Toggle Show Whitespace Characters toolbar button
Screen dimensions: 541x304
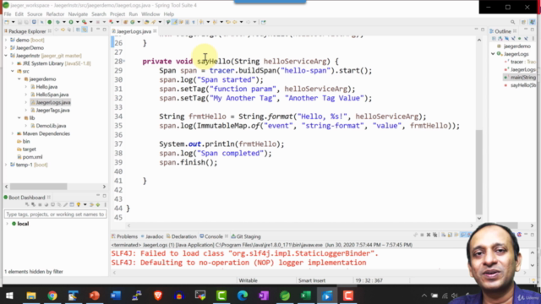[x=194, y=22]
